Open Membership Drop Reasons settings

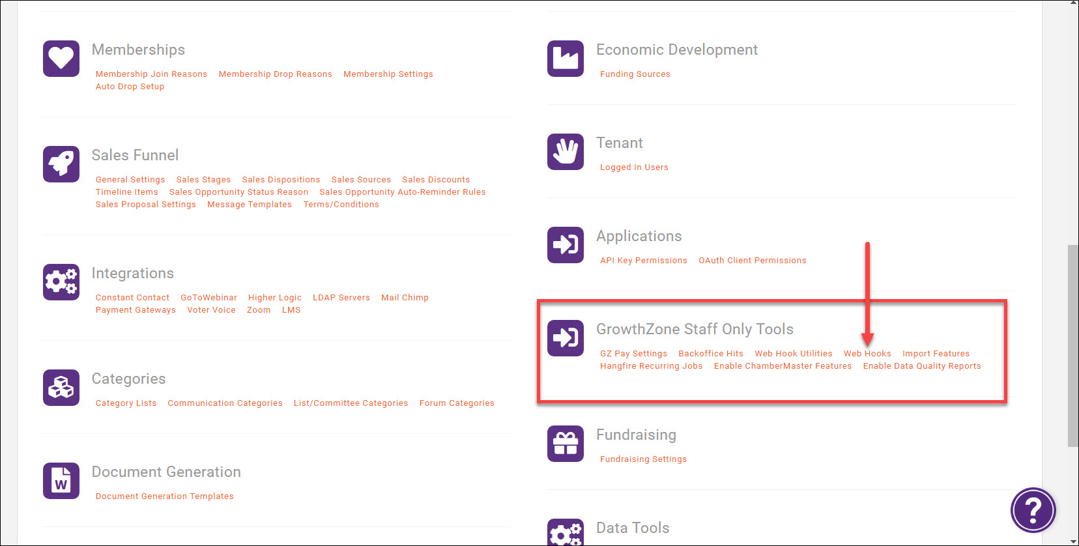coord(275,74)
